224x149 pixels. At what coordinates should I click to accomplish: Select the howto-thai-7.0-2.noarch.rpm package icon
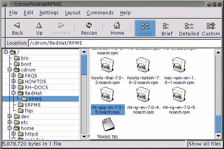pyautogui.click(x=107, y=65)
